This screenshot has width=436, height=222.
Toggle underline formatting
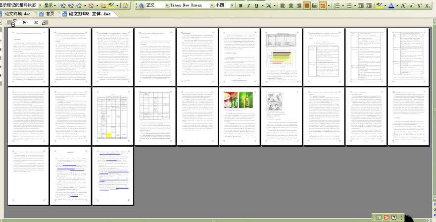[x=256, y=5]
